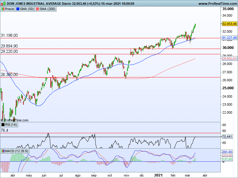Click the 90 mark on the RSI axis

(x=224, y=125)
